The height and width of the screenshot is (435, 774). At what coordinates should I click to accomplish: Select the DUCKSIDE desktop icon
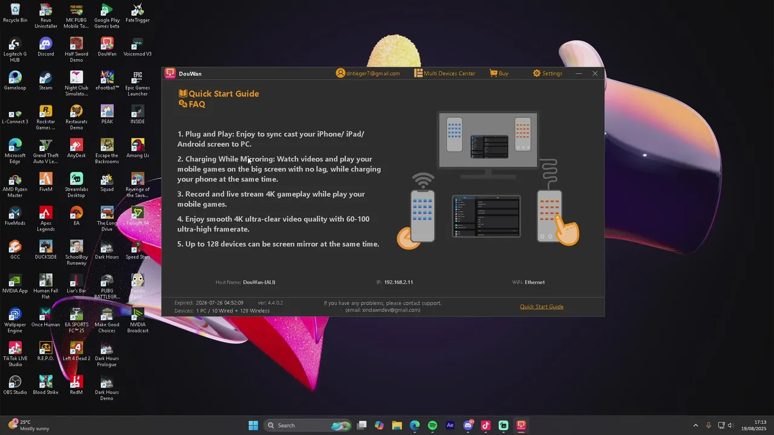46,250
